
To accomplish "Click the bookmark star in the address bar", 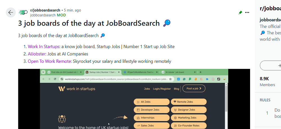I will (x=170, y=80).
